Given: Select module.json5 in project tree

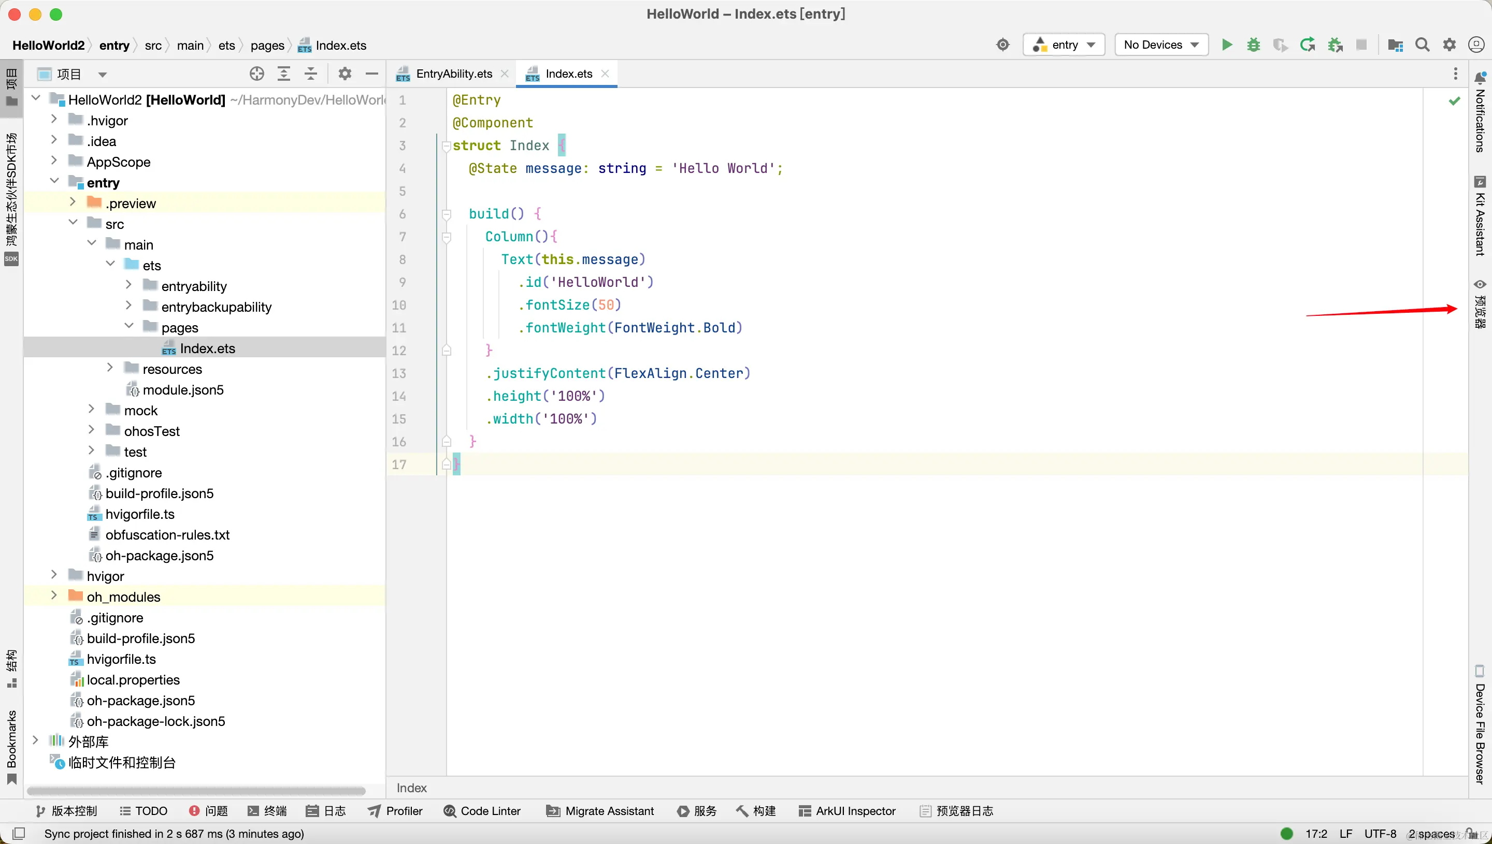Looking at the screenshot, I should [183, 389].
